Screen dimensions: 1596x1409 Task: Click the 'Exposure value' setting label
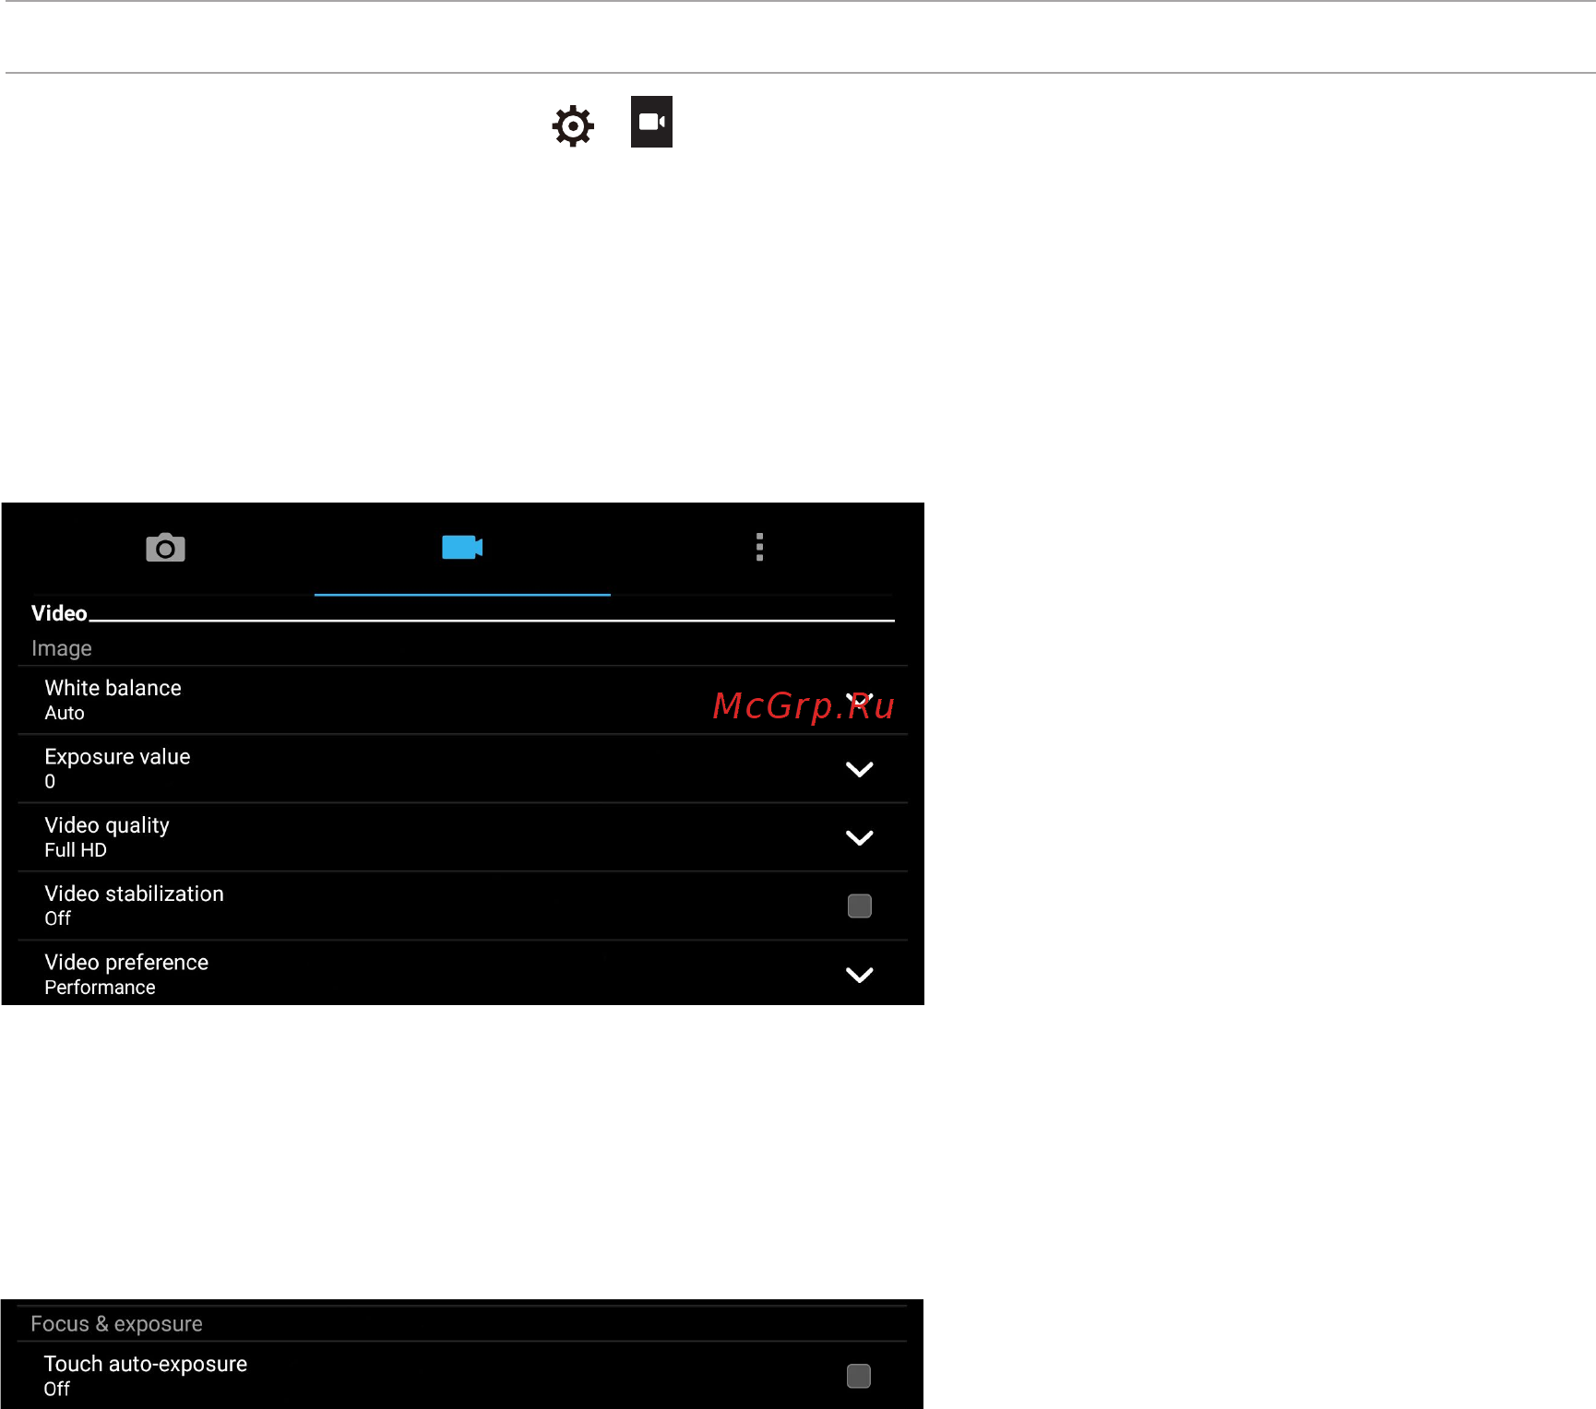click(x=117, y=757)
